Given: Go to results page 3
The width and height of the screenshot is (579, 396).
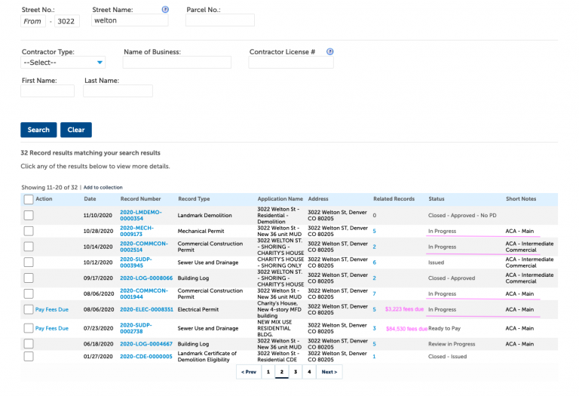Looking at the screenshot, I should click(x=296, y=372).
